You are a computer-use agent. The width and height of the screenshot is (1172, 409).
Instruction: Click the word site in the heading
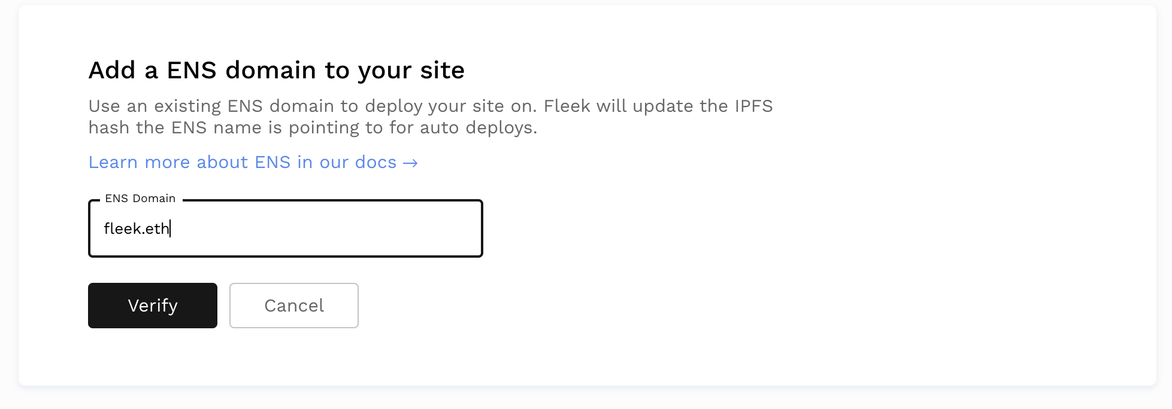[x=442, y=71]
